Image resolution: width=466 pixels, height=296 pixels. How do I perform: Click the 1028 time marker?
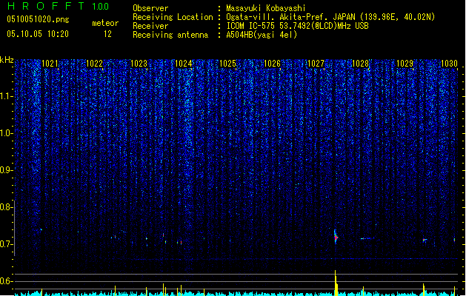coord(360,64)
